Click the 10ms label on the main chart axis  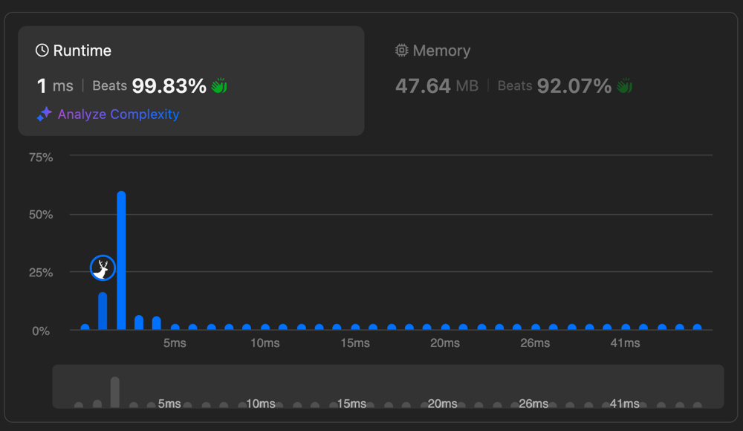click(x=265, y=343)
